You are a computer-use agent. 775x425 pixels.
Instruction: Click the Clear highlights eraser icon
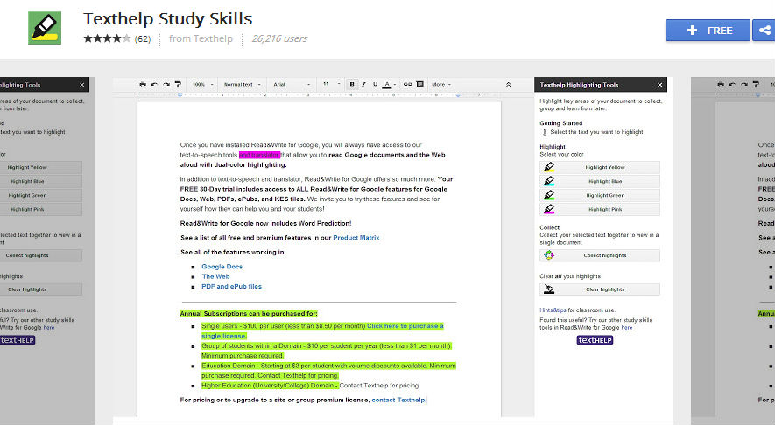tap(548, 289)
